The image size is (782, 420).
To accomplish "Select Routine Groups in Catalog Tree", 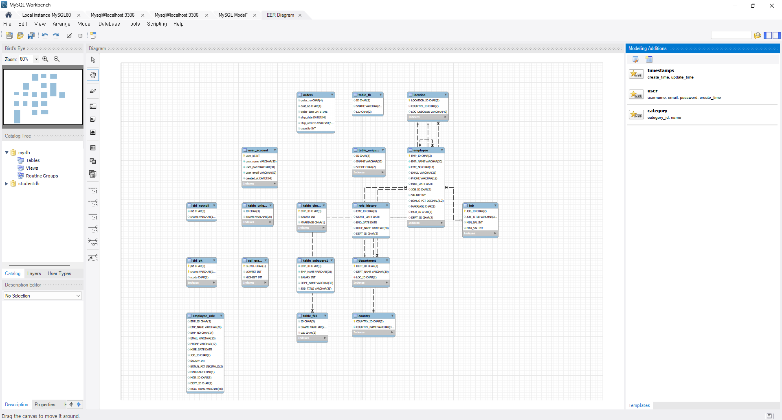I will click(x=42, y=176).
